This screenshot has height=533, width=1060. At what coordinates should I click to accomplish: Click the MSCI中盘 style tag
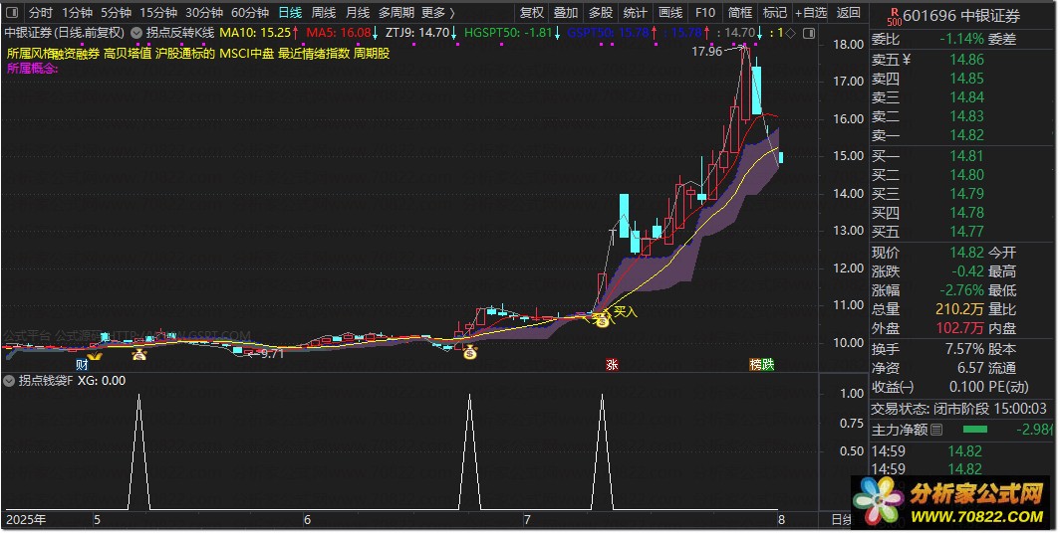point(247,54)
